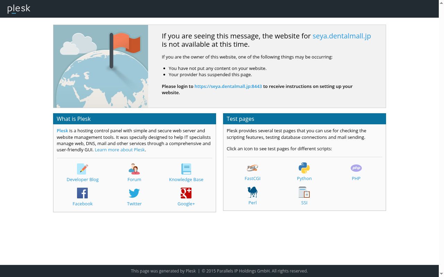Open the seya.dentalmall.jp heading link
The height and width of the screenshot is (277, 444).
click(x=342, y=36)
